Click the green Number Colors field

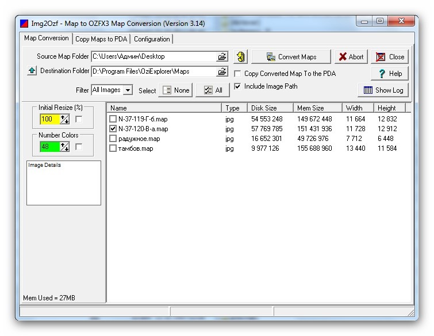[50, 147]
